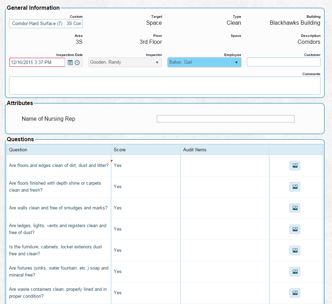Image resolution: width=332 pixels, height=304 pixels.
Task: Click image icon for floors and edges question
Action: (295, 166)
